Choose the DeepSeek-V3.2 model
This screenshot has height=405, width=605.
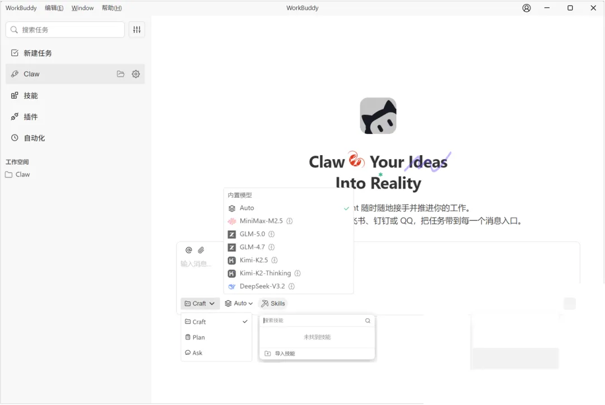coord(288,286)
